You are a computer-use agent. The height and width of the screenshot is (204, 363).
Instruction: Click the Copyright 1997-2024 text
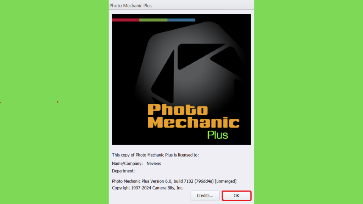132,188
